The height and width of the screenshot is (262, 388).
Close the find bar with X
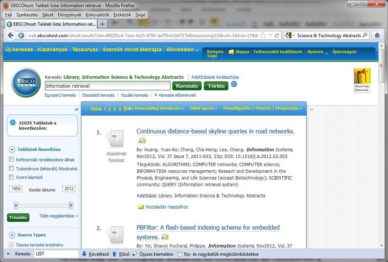(x=8, y=254)
